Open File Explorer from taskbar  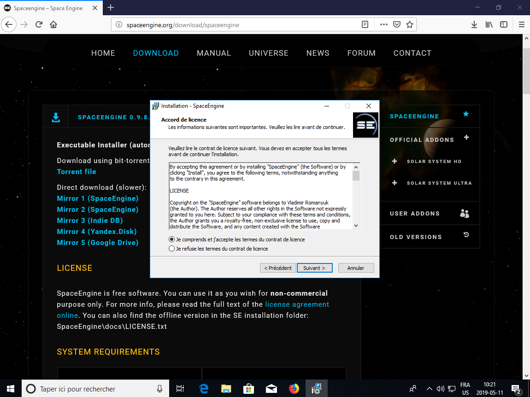(226, 389)
